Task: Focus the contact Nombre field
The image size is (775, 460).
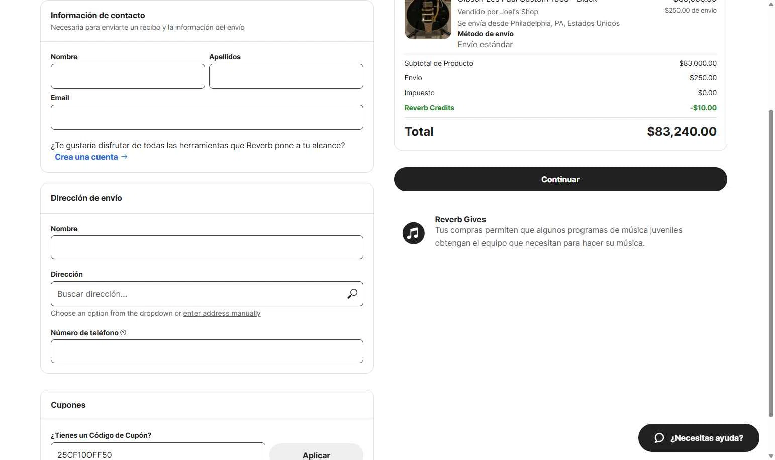Action: [128, 76]
